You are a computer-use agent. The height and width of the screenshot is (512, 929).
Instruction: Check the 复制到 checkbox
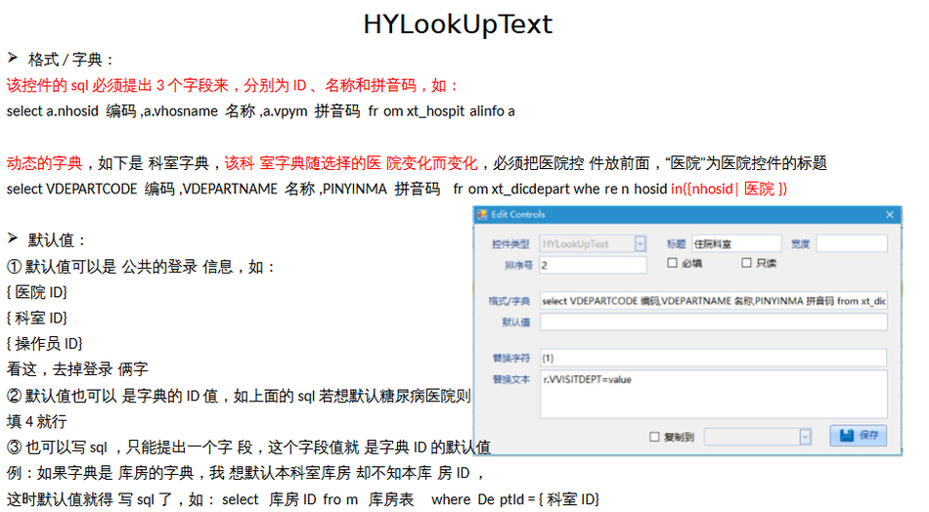pyautogui.click(x=655, y=437)
